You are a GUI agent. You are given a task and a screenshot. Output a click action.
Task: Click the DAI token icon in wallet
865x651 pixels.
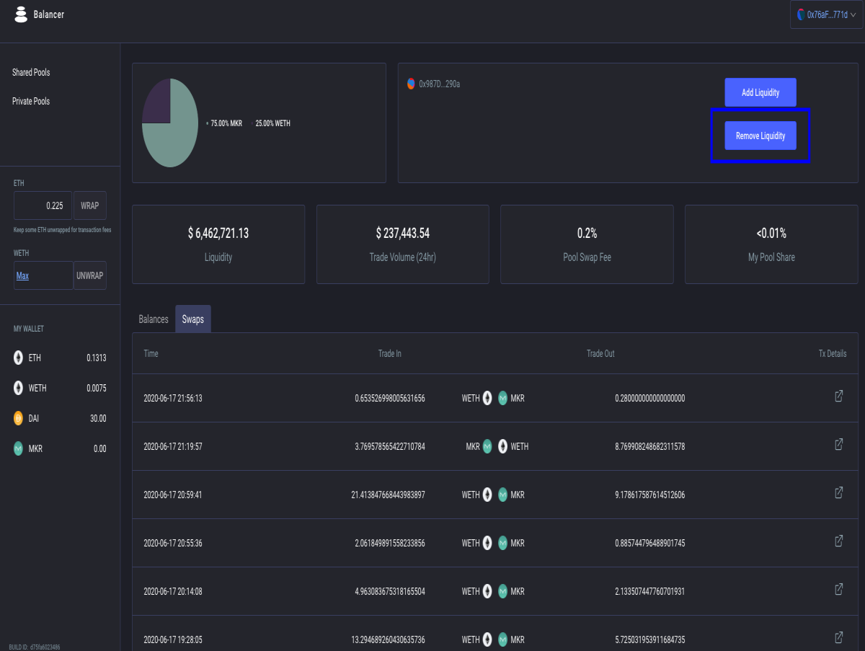[19, 418]
